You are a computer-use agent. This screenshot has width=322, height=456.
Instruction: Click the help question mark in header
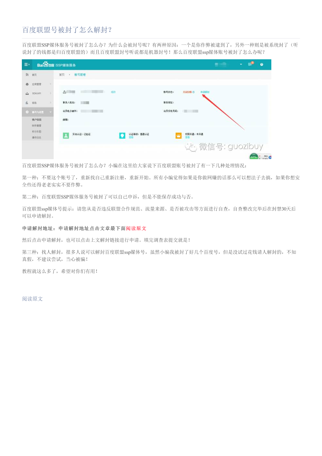click(262, 65)
